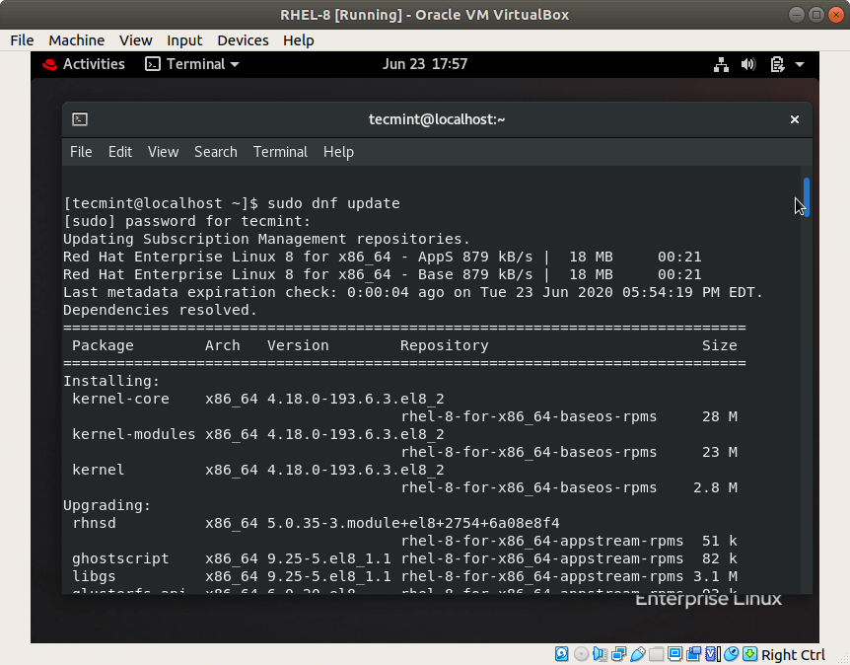
Task: Click the terminal's vertical scrollbar handle
Action: tap(807, 196)
